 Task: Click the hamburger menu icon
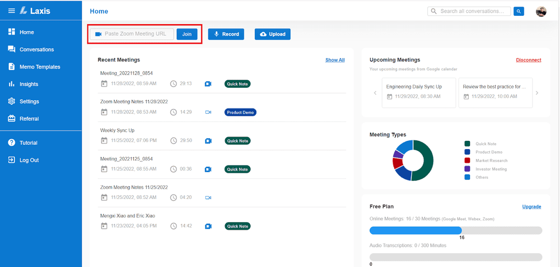[12, 11]
